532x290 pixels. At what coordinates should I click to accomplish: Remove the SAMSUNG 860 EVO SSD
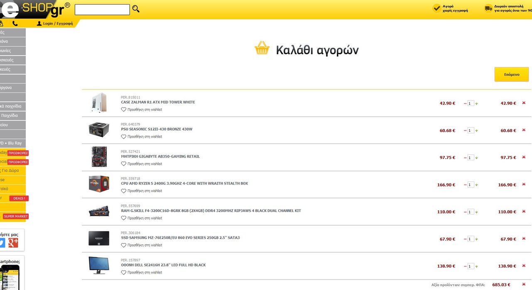click(524, 239)
